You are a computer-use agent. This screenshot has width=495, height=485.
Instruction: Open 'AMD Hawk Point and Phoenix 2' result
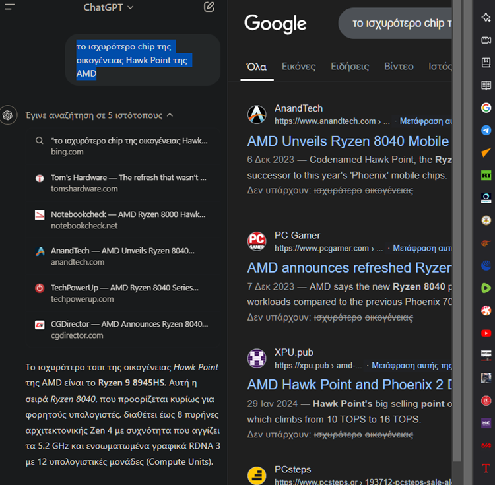coord(349,385)
